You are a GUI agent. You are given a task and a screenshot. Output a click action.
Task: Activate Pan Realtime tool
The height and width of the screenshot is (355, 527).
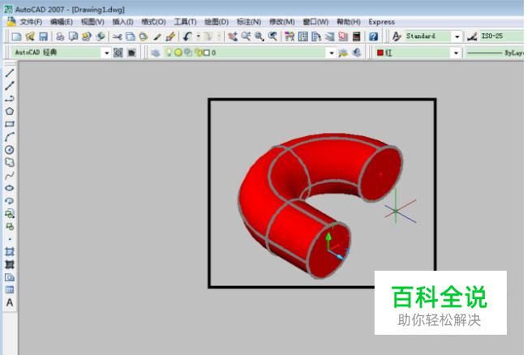click(x=233, y=36)
